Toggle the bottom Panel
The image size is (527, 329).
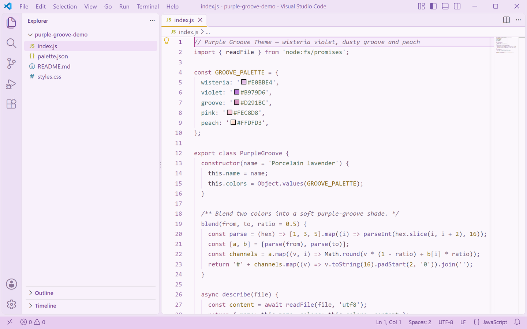[x=445, y=6]
